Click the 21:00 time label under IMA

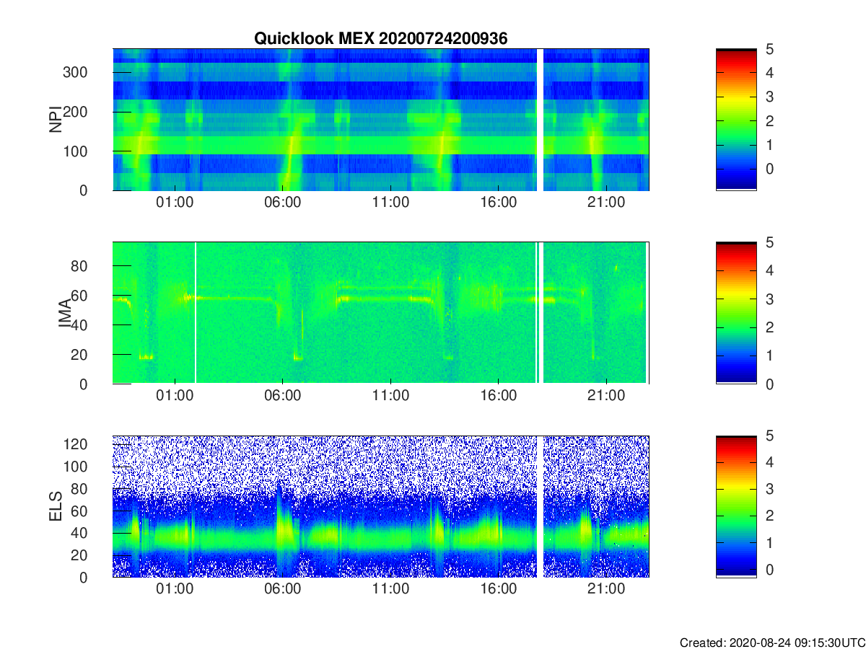pos(606,397)
